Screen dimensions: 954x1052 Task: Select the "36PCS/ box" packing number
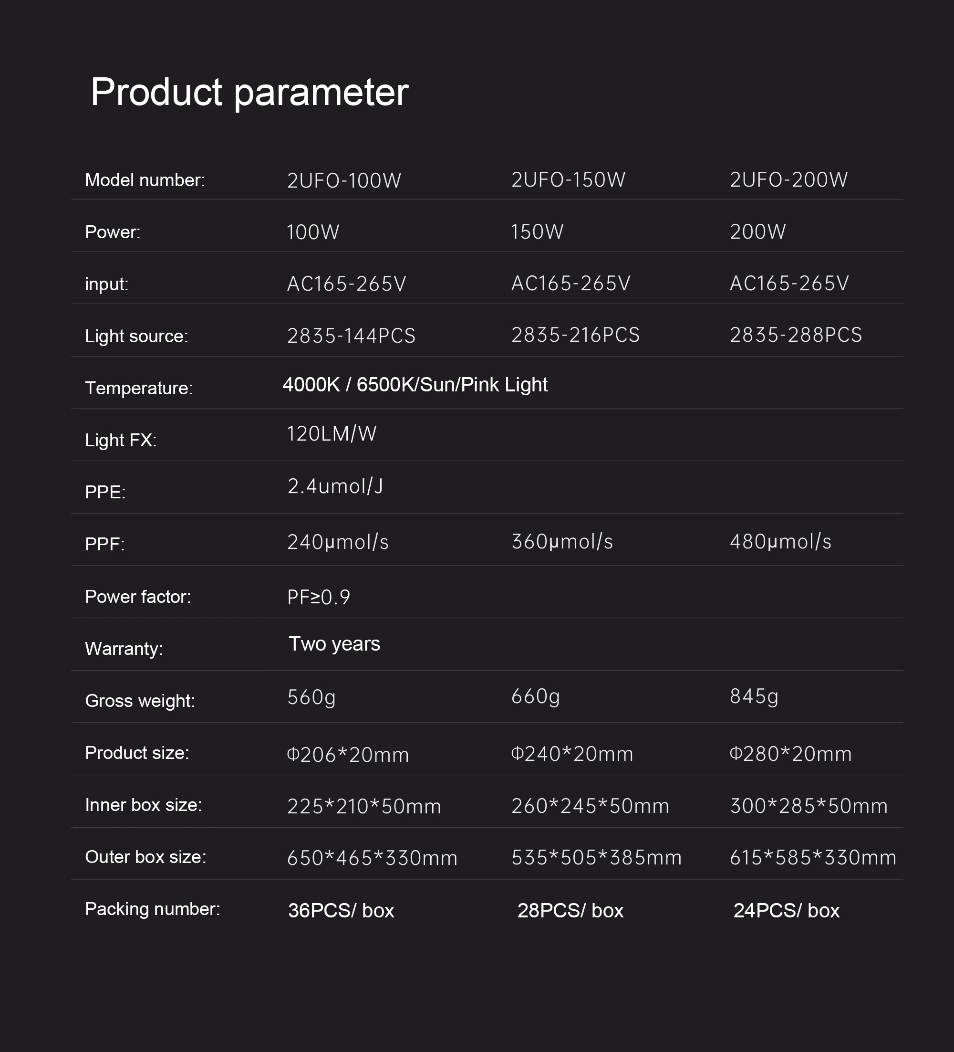click(341, 911)
